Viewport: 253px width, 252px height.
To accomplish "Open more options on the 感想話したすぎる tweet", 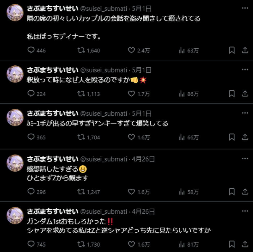I will 245,159.
